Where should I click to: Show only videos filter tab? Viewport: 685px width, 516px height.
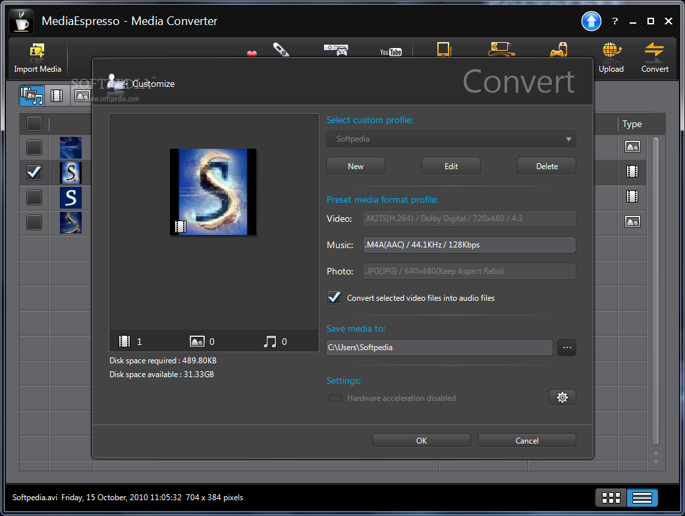[x=57, y=95]
